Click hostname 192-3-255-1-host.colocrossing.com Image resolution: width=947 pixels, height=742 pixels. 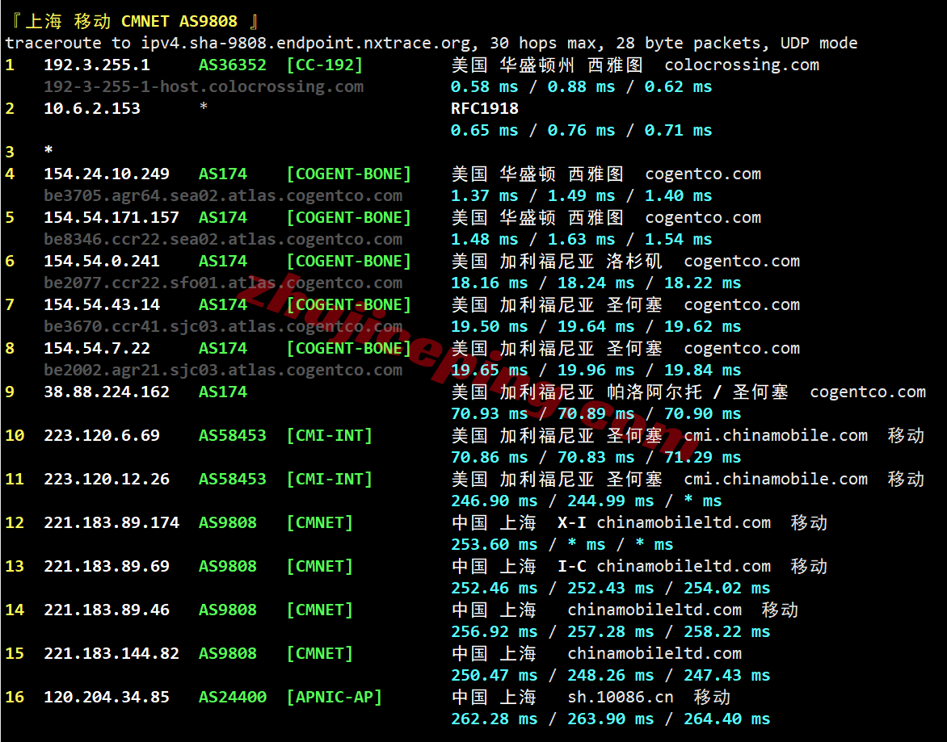204,87
